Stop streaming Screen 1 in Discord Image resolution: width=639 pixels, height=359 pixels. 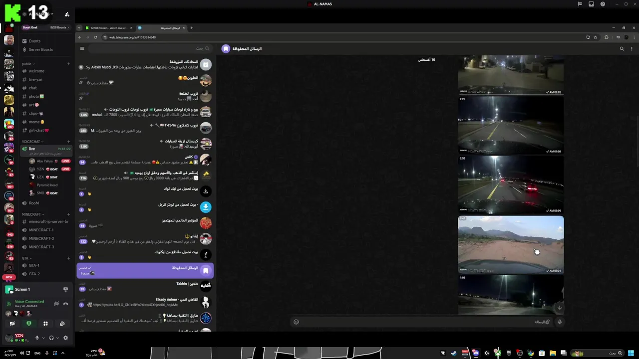coord(65,289)
